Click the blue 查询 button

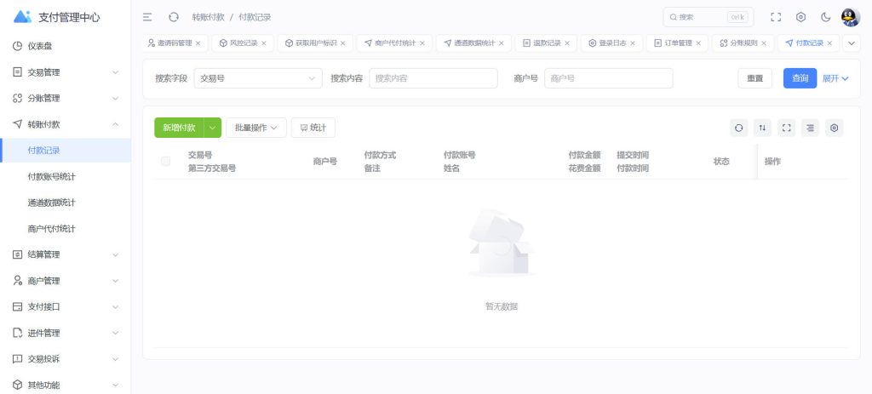point(800,78)
